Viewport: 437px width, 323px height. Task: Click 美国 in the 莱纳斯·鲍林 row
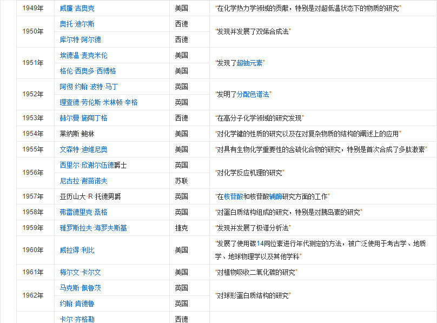(x=181, y=134)
